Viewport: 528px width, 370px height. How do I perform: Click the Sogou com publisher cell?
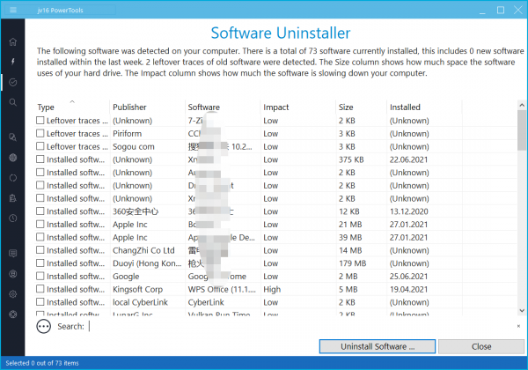pos(134,146)
